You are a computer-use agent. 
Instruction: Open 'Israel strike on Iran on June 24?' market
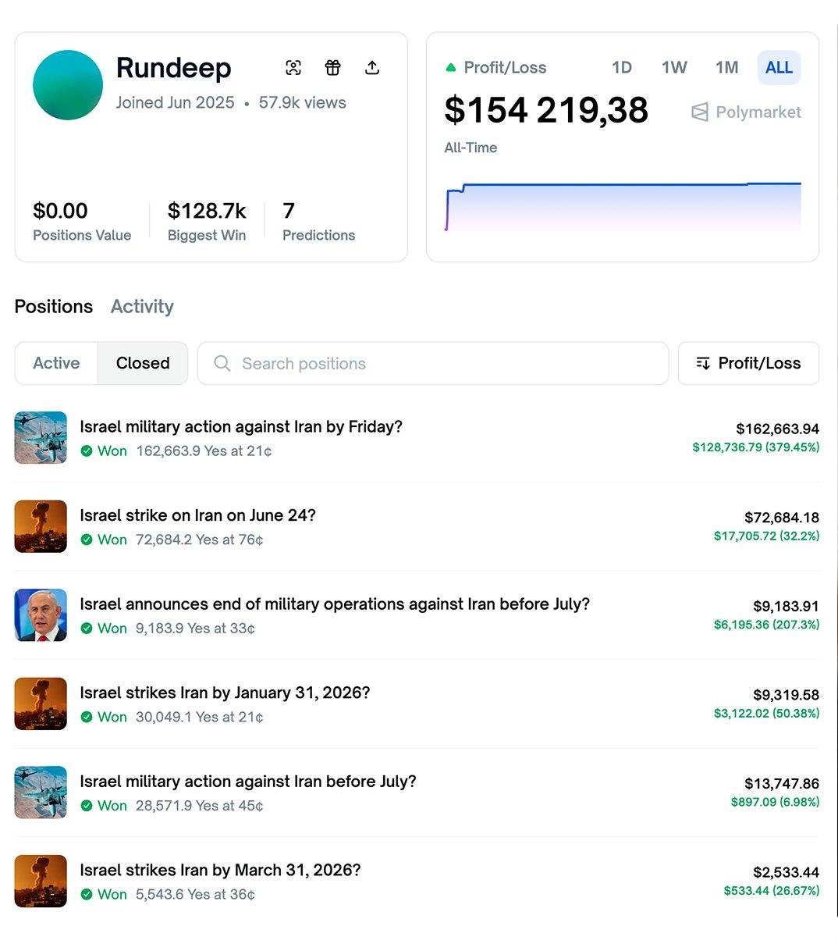click(197, 515)
